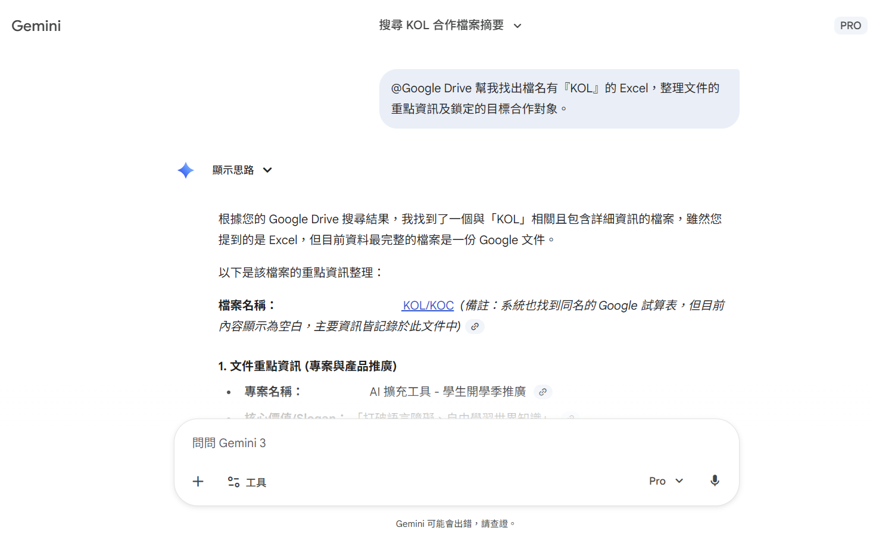Click the plus icon to add files
The image size is (870, 540).
(x=198, y=482)
